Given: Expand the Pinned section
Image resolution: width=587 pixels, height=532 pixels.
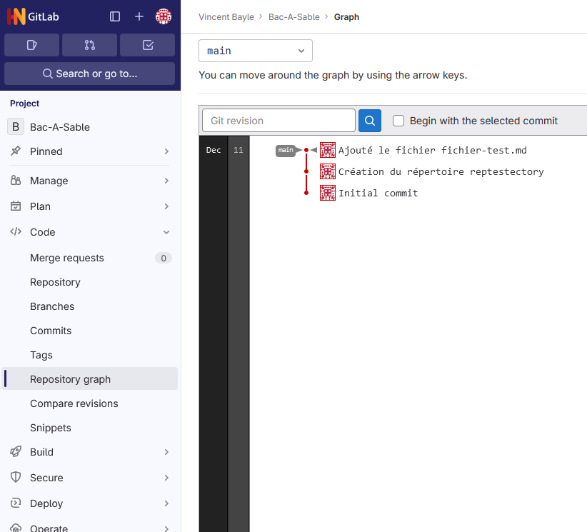Looking at the screenshot, I should point(90,151).
